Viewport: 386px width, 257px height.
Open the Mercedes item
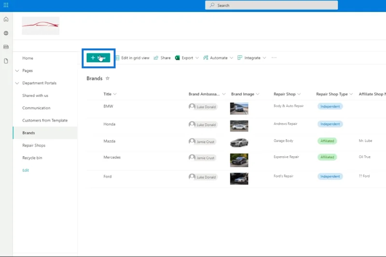pos(112,157)
